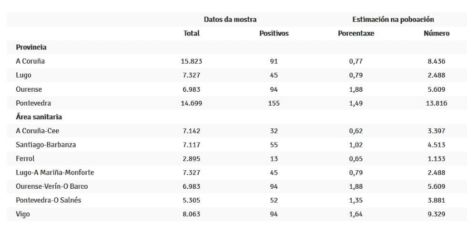Select the "Provincia" section heading

click(x=31, y=47)
